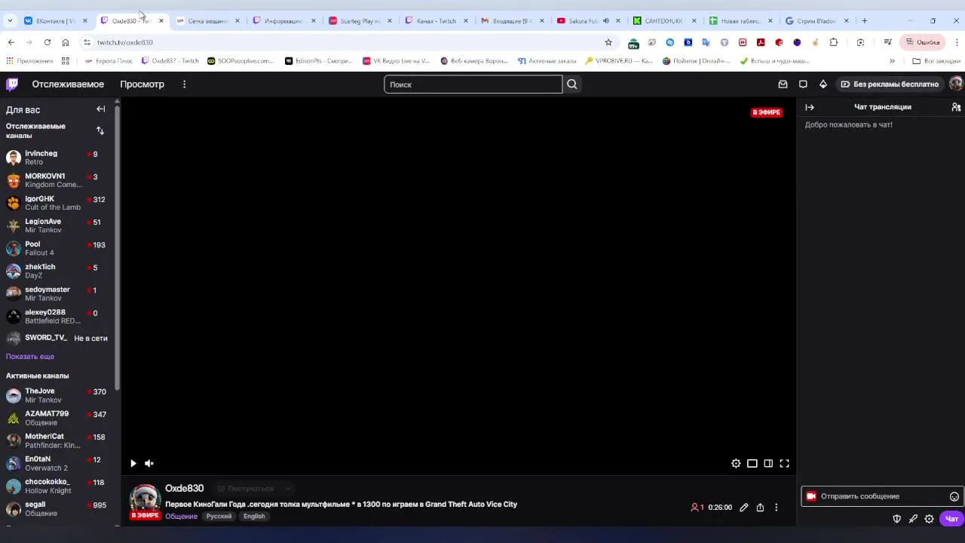Open the Chrome three-dot menu
Viewport: 965px width, 543px height.
coord(956,42)
